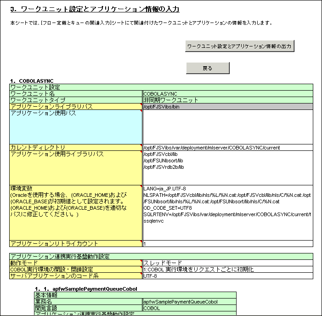322x316 pixels.
Task: Select アプリケーションリトライカウント value cell containing 1
Action: [x=228, y=244]
